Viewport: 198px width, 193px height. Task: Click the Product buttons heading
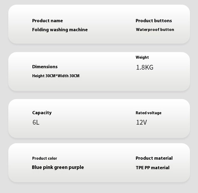coord(154,21)
